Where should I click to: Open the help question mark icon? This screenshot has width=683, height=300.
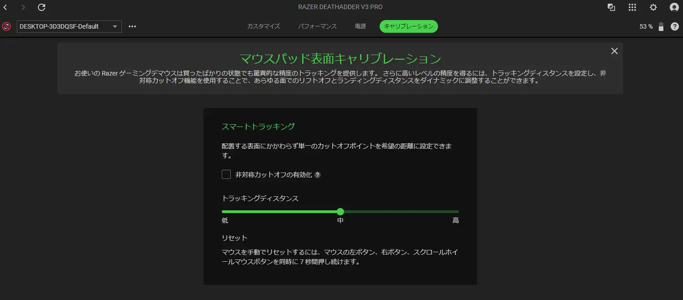pyautogui.click(x=675, y=26)
